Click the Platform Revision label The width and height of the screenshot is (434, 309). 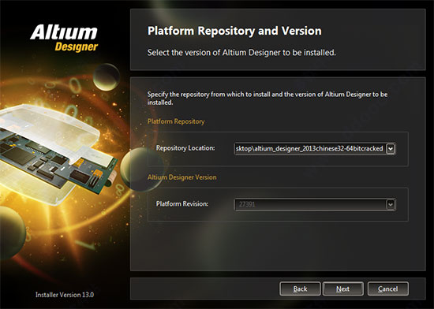182,204
